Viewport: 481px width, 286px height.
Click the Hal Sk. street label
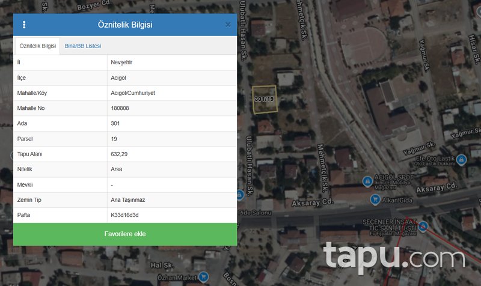tap(162, 265)
